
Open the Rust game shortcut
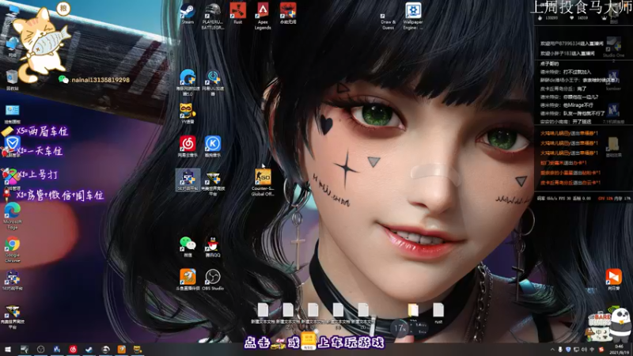(238, 13)
